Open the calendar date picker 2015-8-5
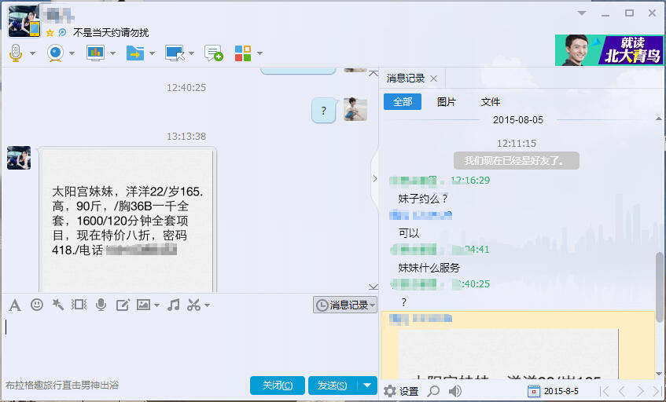666x402 pixels. (x=553, y=391)
